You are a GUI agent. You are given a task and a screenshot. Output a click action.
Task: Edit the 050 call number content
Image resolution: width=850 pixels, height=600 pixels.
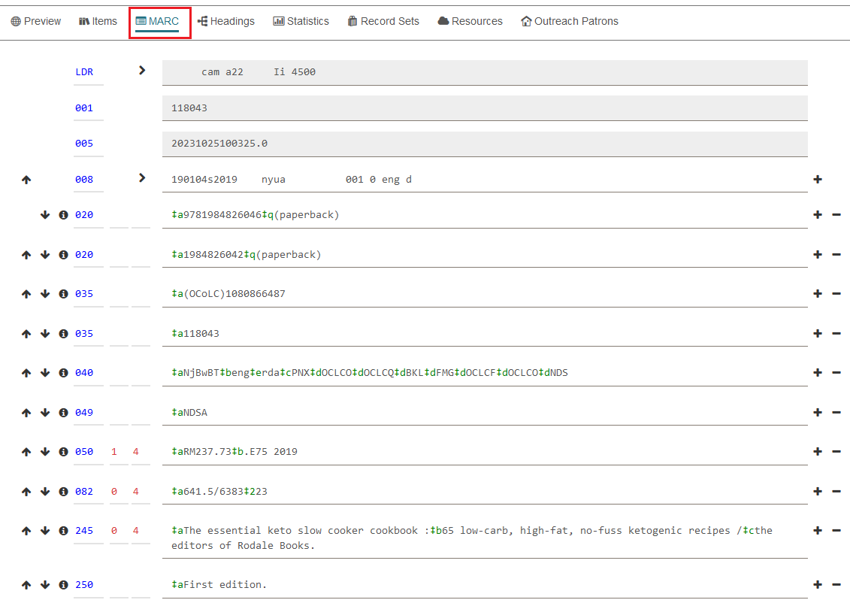click(x=485, y=452)
